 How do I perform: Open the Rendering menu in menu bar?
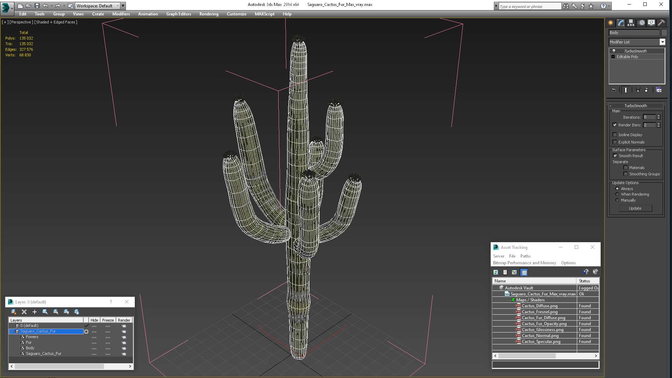tap(209, 13)
